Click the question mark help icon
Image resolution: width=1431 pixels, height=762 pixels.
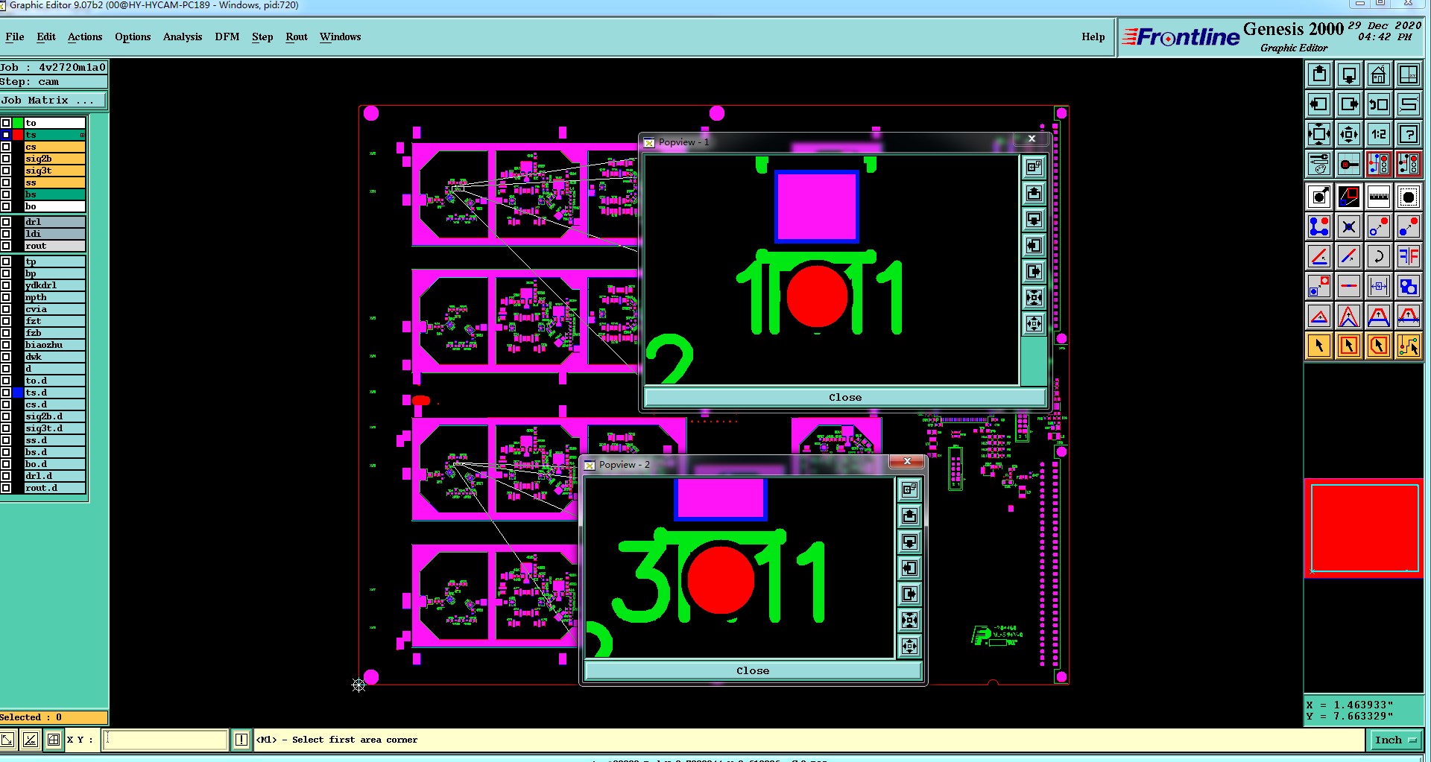click(1409, 134)
